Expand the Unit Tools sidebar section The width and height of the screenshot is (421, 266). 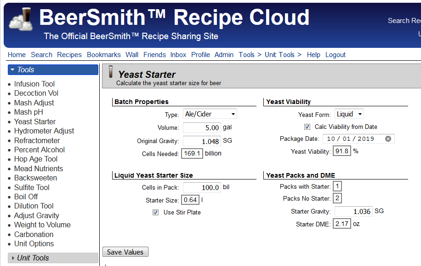[x=53, y=258]
